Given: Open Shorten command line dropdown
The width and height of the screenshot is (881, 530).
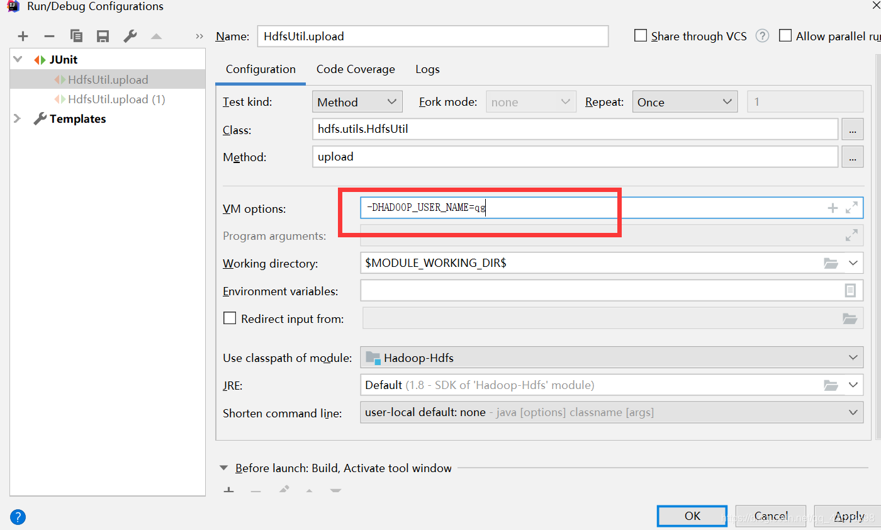Looking at the screenshot, I should click(612, 412).
